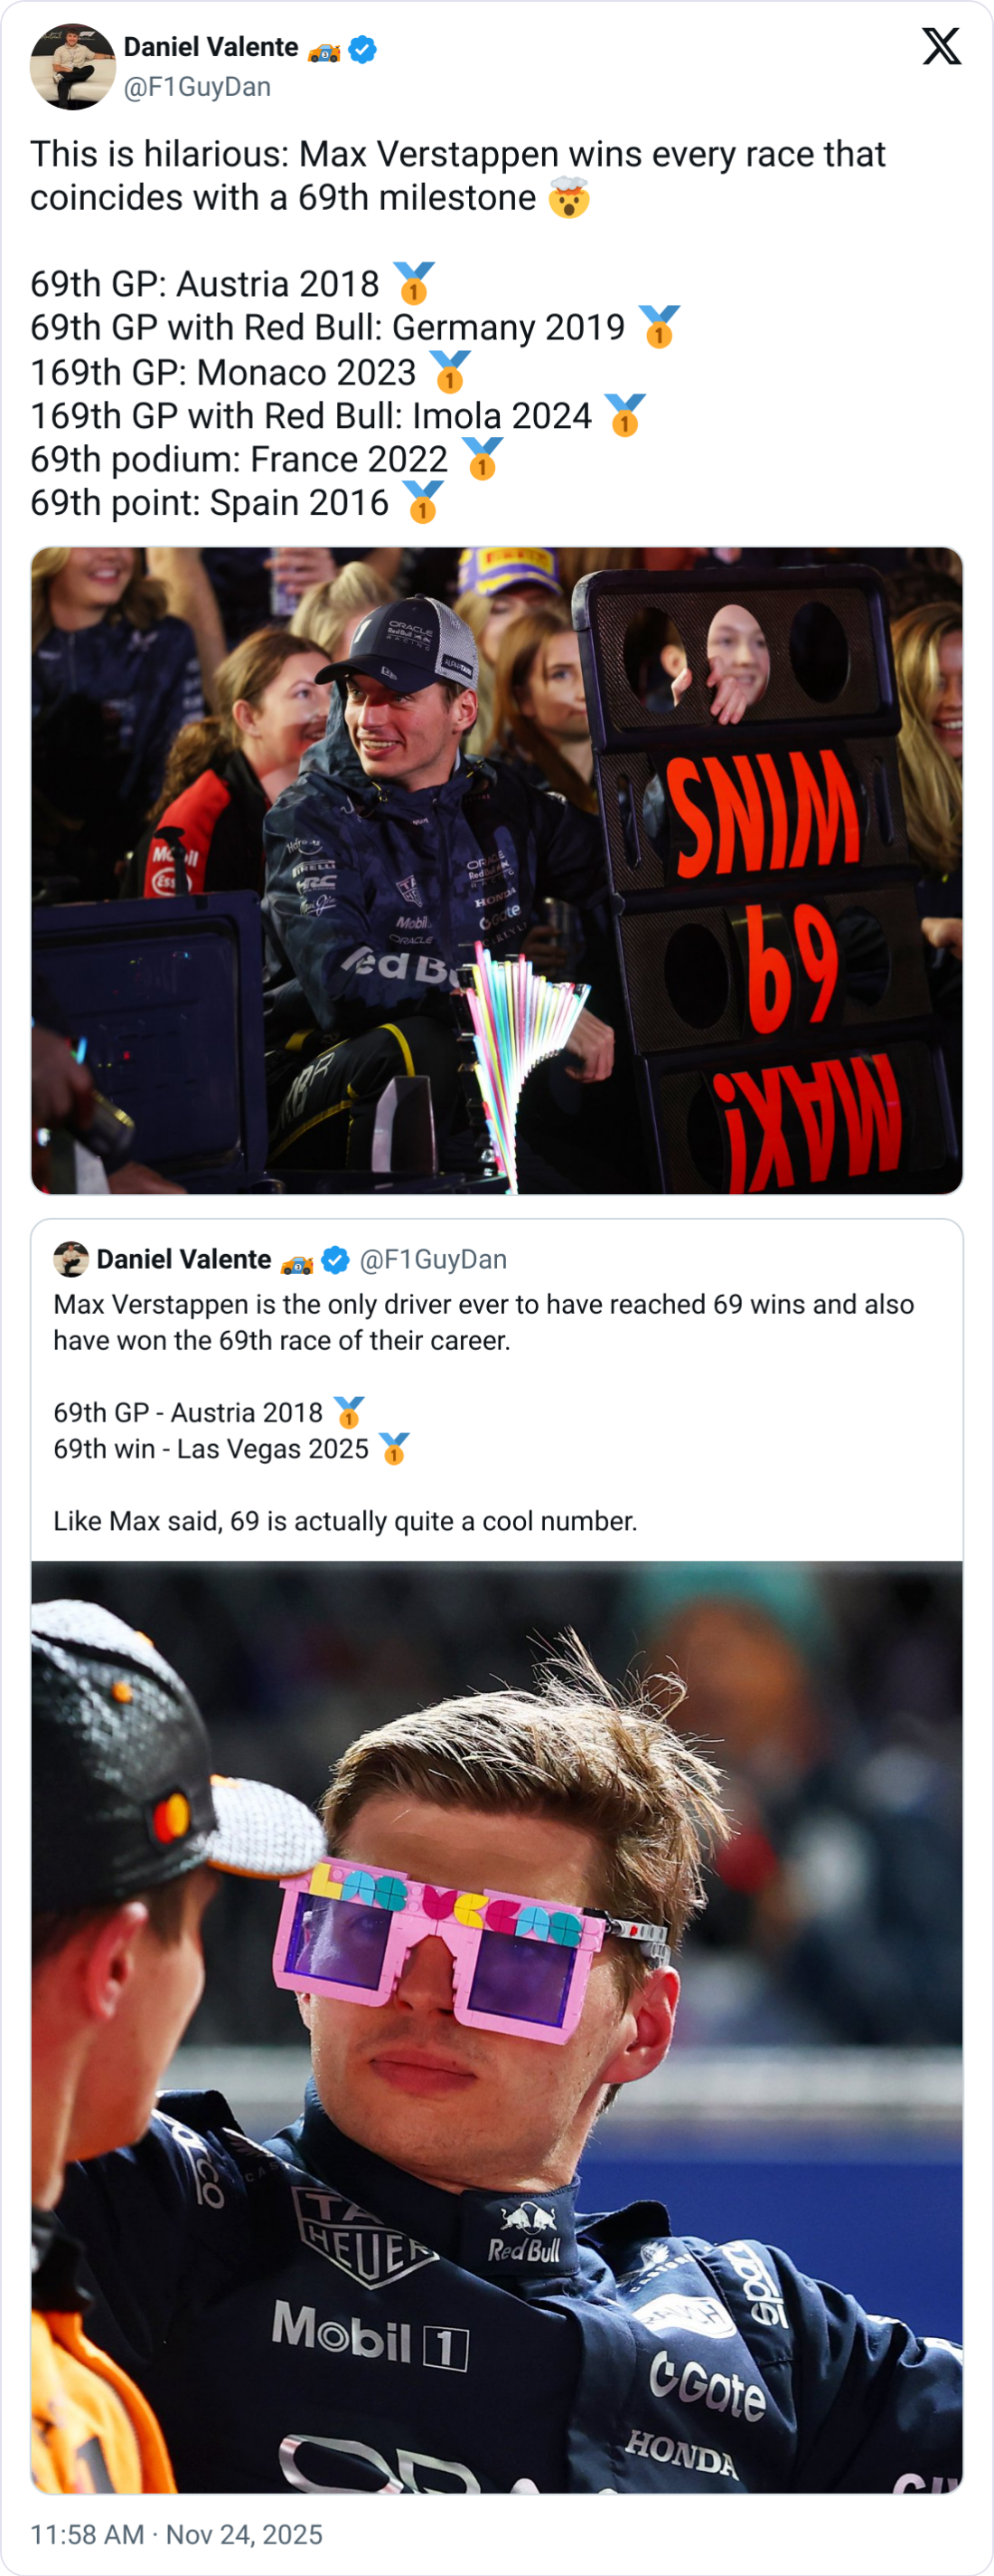
Task: Click the race car emoji next to author name
Action: coord(324,49)
